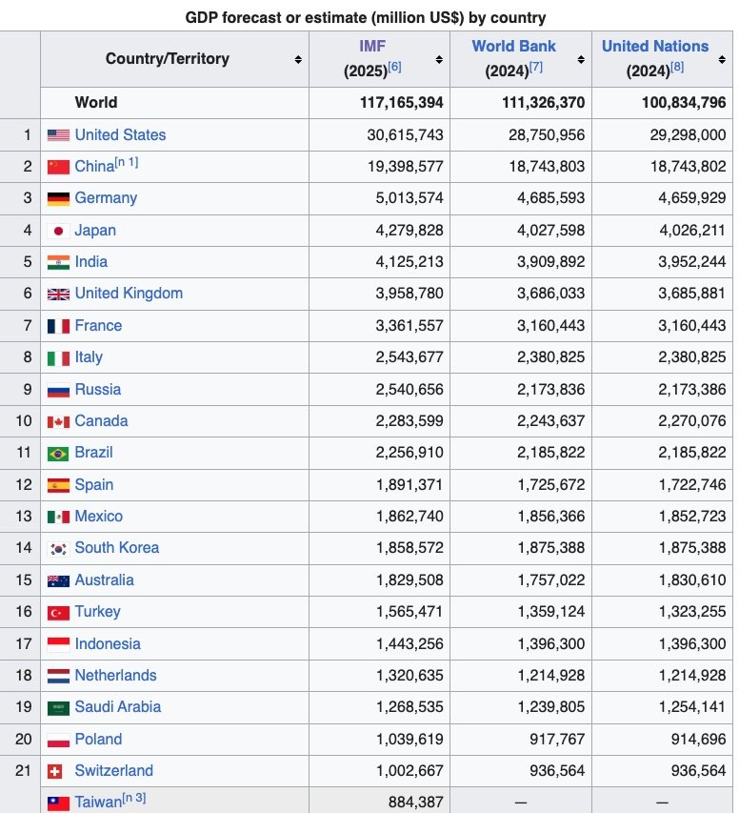The height and width of the screenshot is (813, 739).
Task: Open the Germany country link
Action: coord(106,198)
